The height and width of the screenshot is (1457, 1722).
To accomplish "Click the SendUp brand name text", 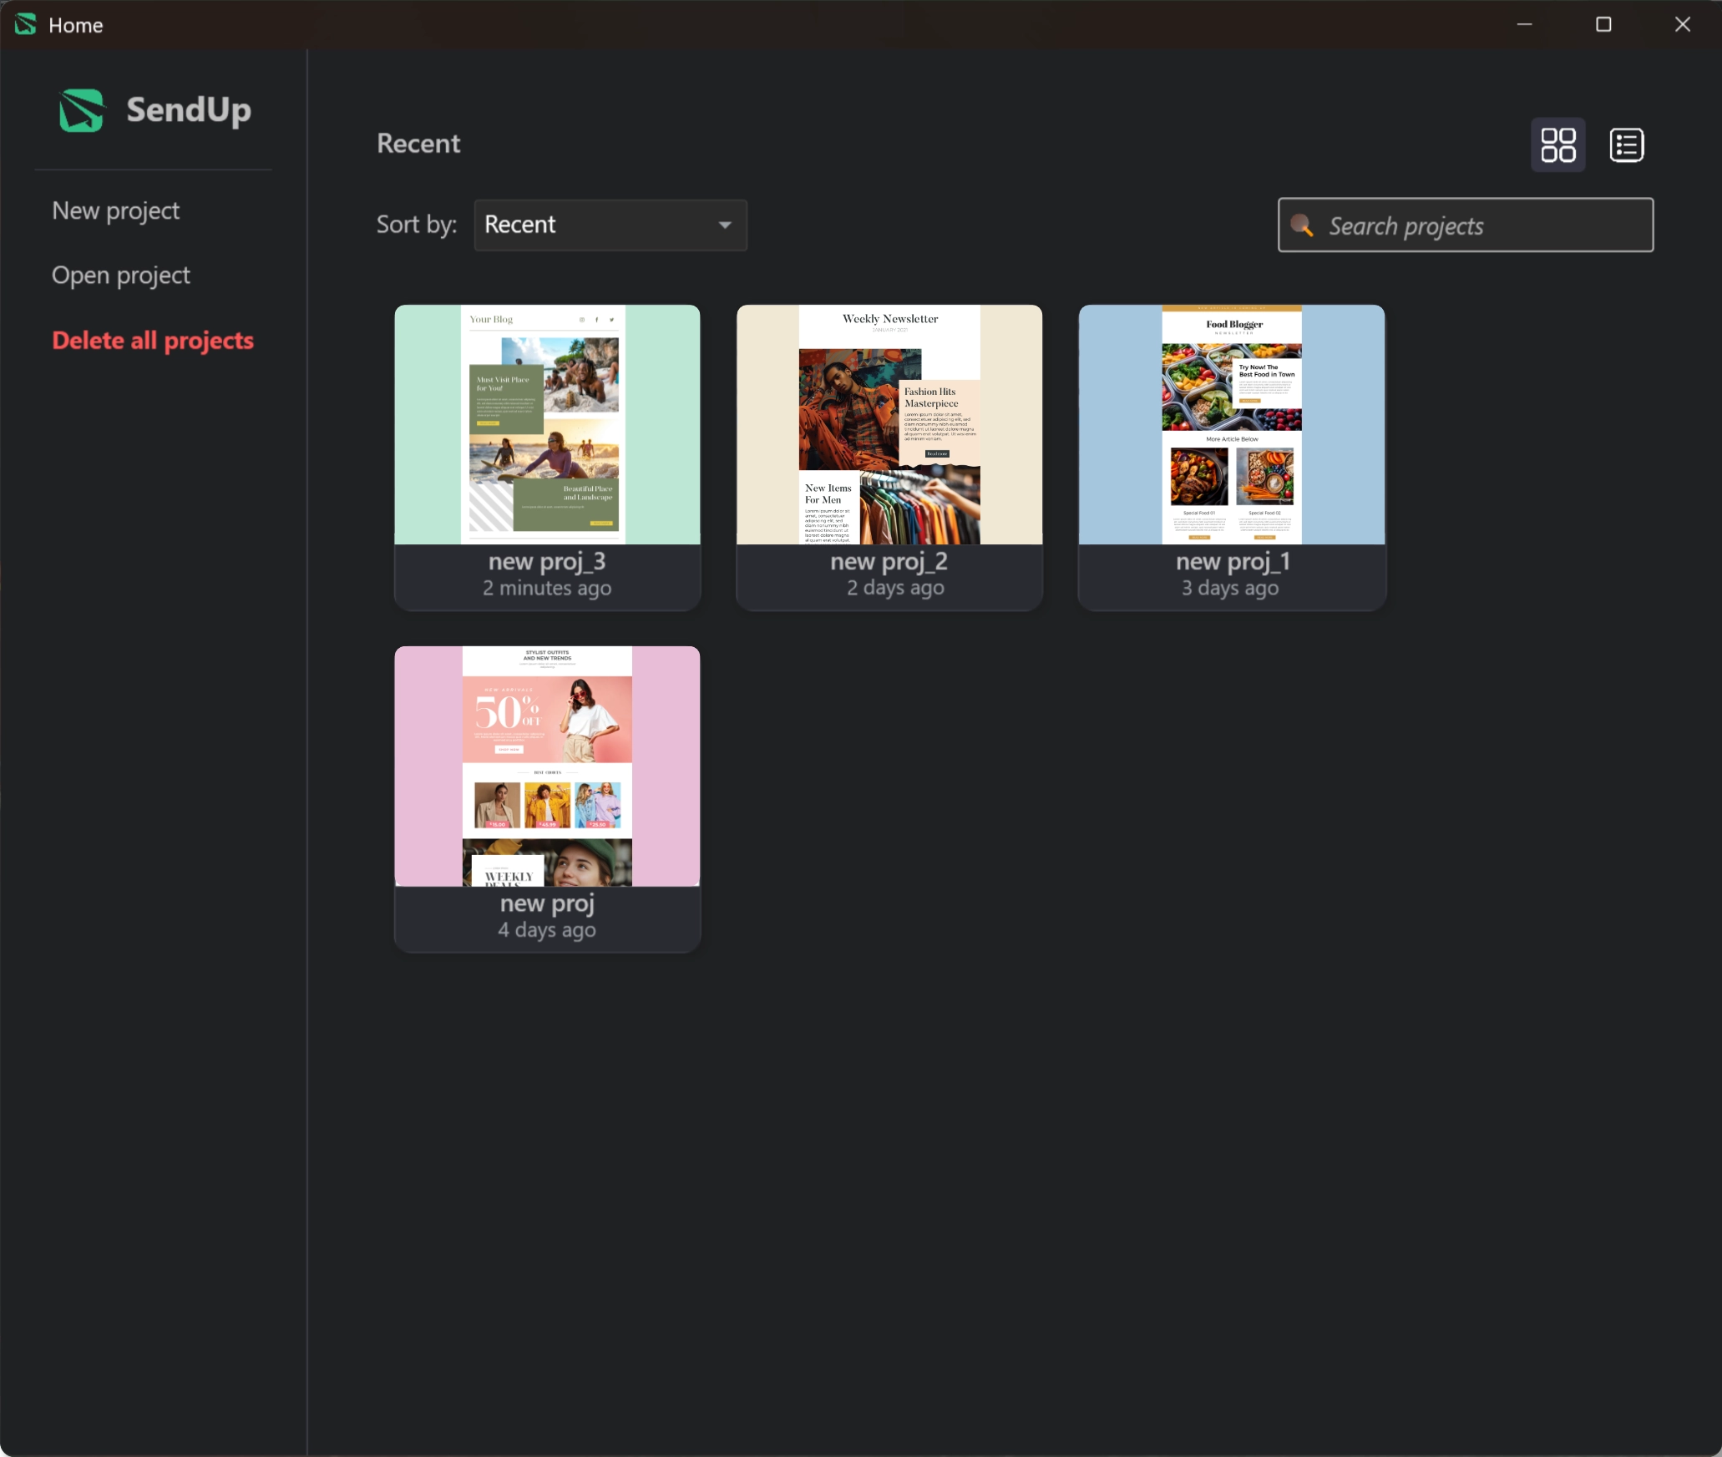I will pos(189,109).
